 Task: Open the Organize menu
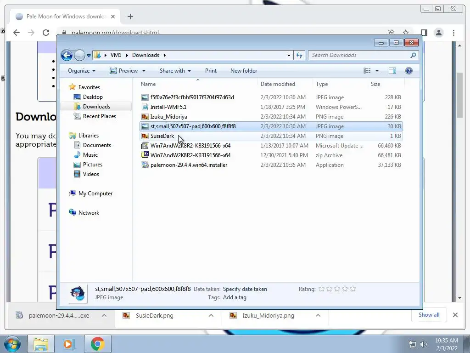point(82,71)
